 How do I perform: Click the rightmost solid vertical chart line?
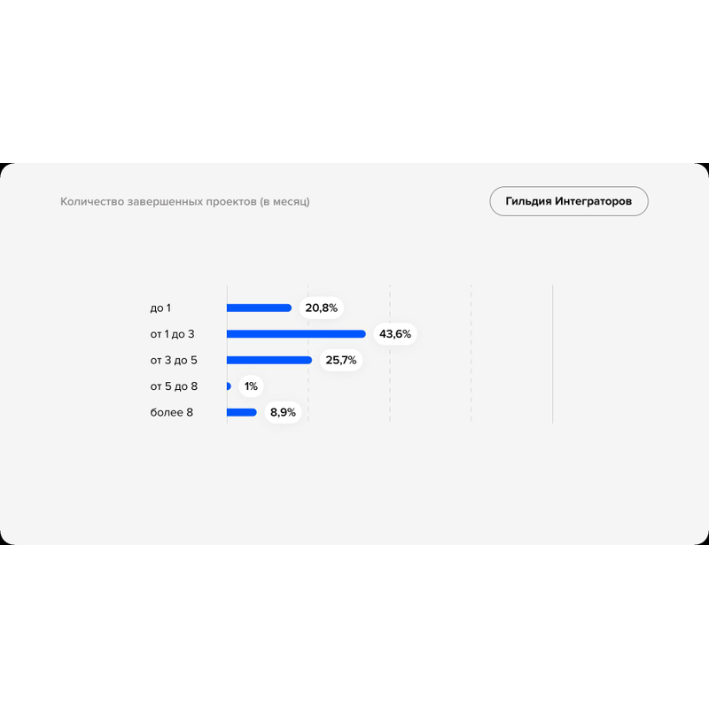[x=552, y=354]
